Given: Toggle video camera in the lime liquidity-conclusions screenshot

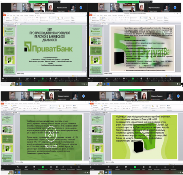Looking at the screenshot, I should 91,167.
